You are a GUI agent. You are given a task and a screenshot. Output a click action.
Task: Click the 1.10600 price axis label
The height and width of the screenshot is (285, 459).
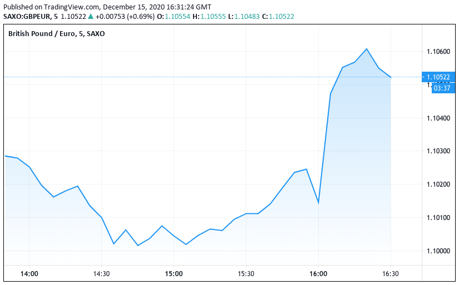438,52
